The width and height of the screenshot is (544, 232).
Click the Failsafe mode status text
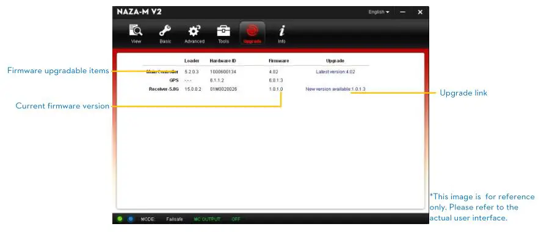pos(174,219)
